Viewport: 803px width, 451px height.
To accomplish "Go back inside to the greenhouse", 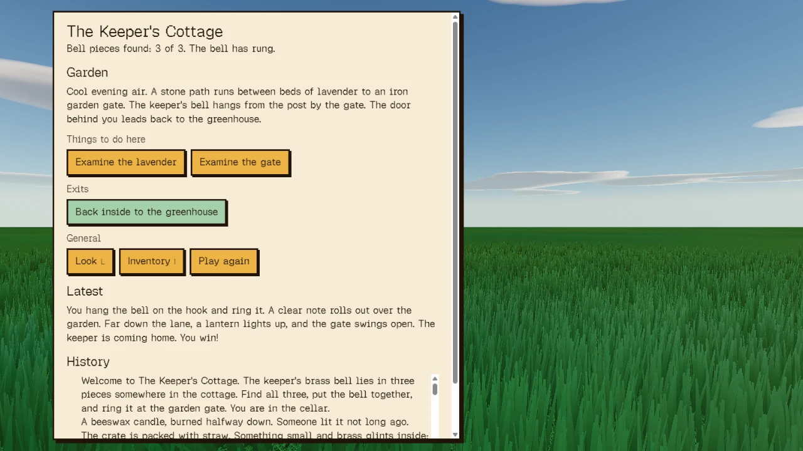I will 146,212.
